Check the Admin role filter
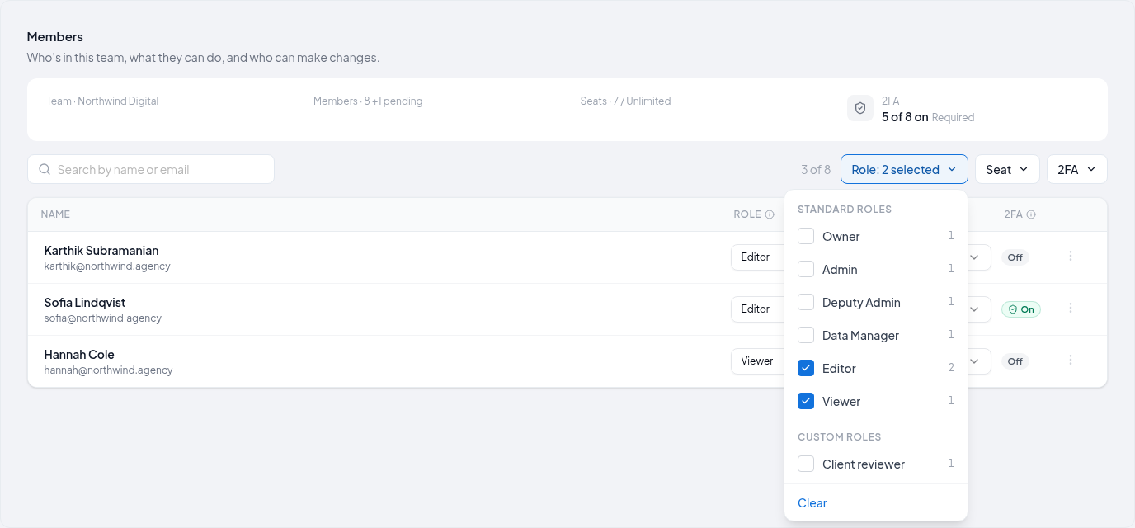The width and height of the screenshot is (1135, 528). 806,270
